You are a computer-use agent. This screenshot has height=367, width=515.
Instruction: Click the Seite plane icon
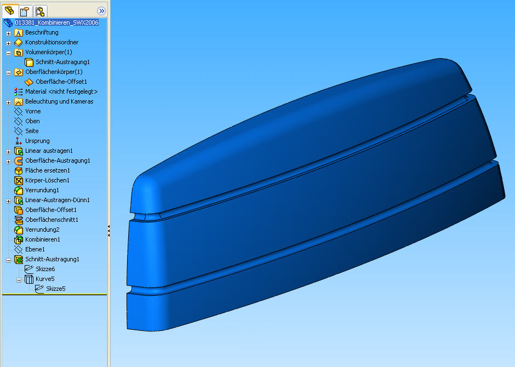pyautogui.click(x=19, y=131)
